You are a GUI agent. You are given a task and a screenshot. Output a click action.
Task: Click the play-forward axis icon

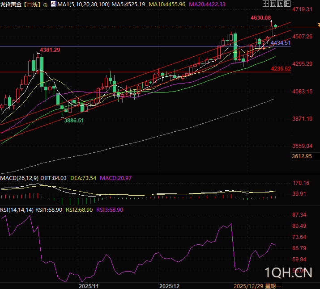pyautogui.click(x=280, y=4)
